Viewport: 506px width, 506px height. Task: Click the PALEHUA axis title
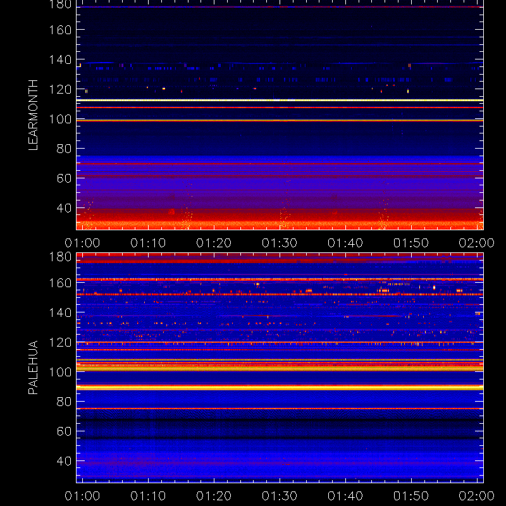(34, 367)
